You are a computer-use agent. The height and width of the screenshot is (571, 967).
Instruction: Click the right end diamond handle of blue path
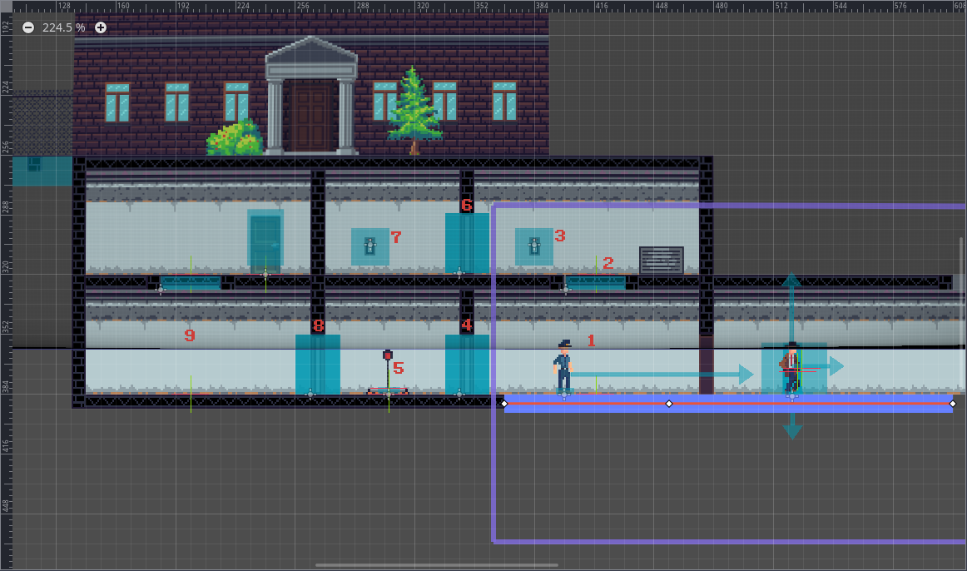[x=953, y=404]
